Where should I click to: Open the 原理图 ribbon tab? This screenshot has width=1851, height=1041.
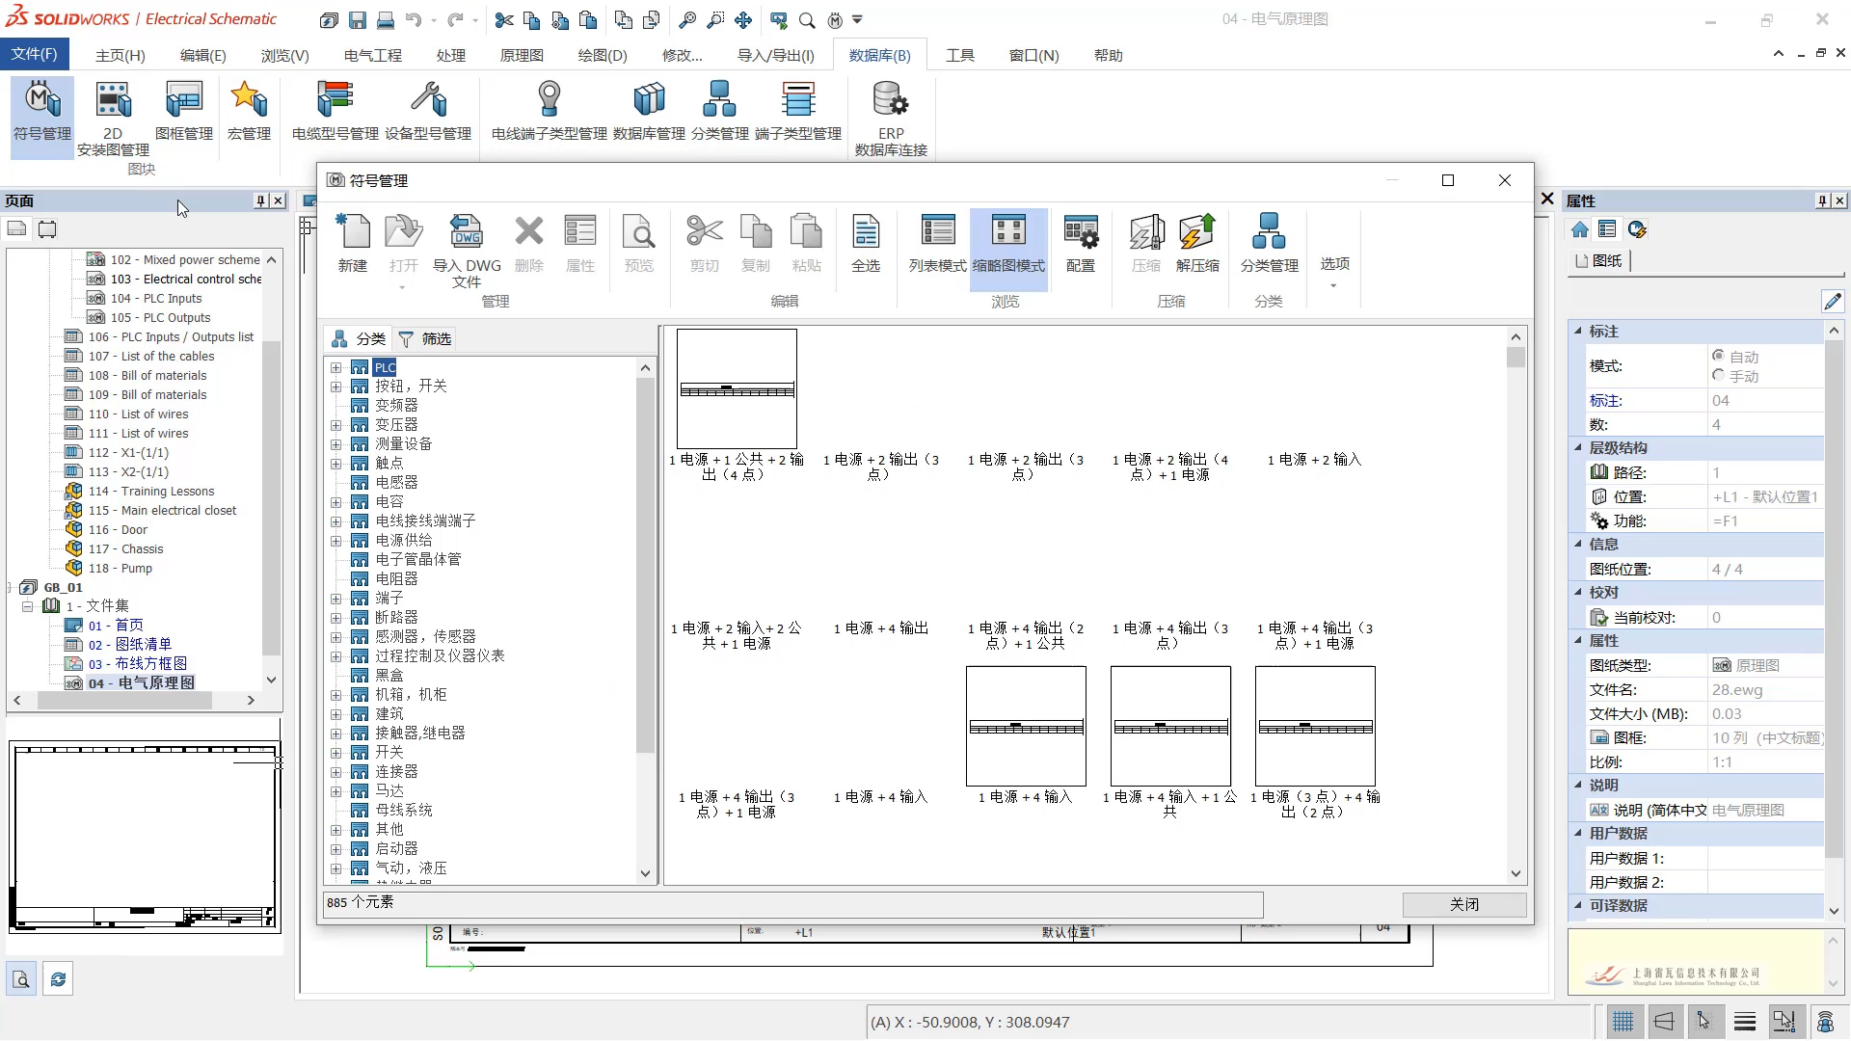click(522, 55)
